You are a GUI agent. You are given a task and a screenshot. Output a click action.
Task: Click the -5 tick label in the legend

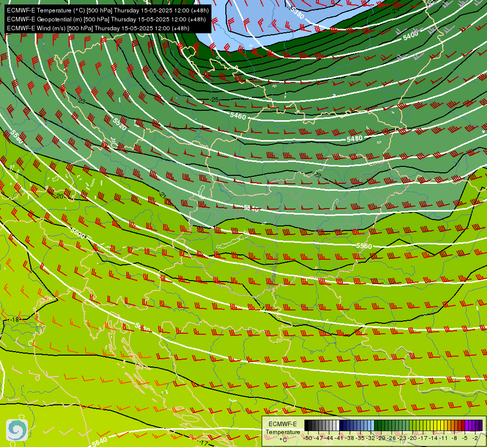click(465, 438)
